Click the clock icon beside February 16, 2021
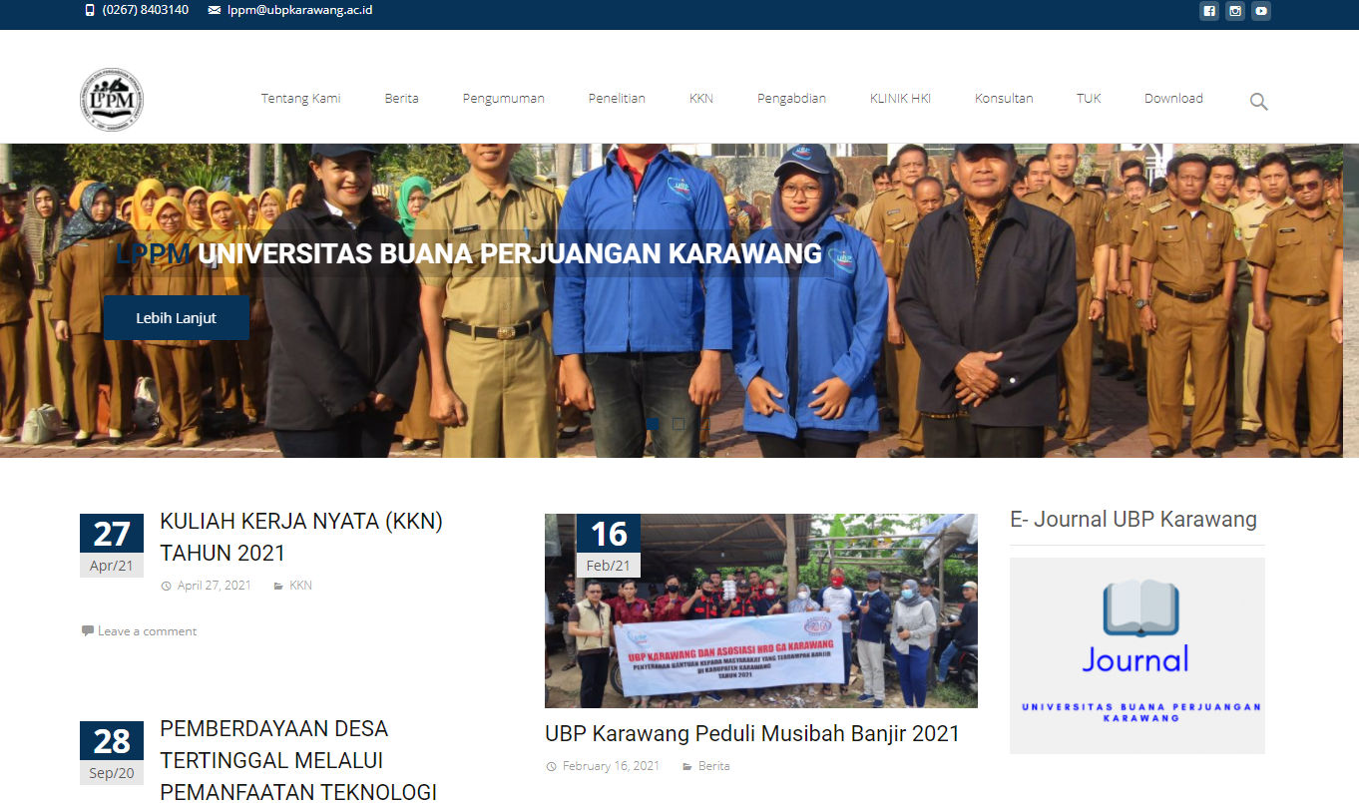Screen dimensions: 1359x803 (551, 766)
